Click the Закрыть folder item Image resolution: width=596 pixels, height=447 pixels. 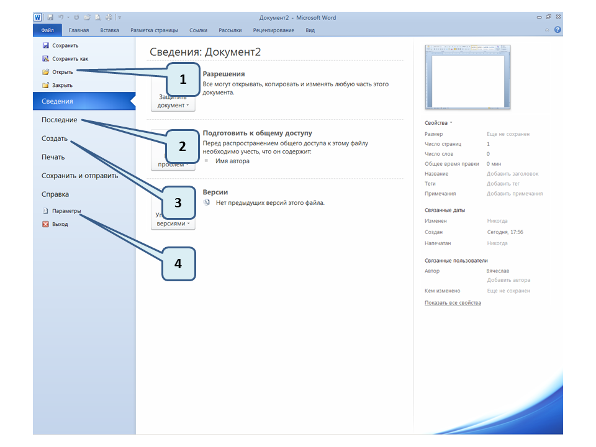click(61, 85)
